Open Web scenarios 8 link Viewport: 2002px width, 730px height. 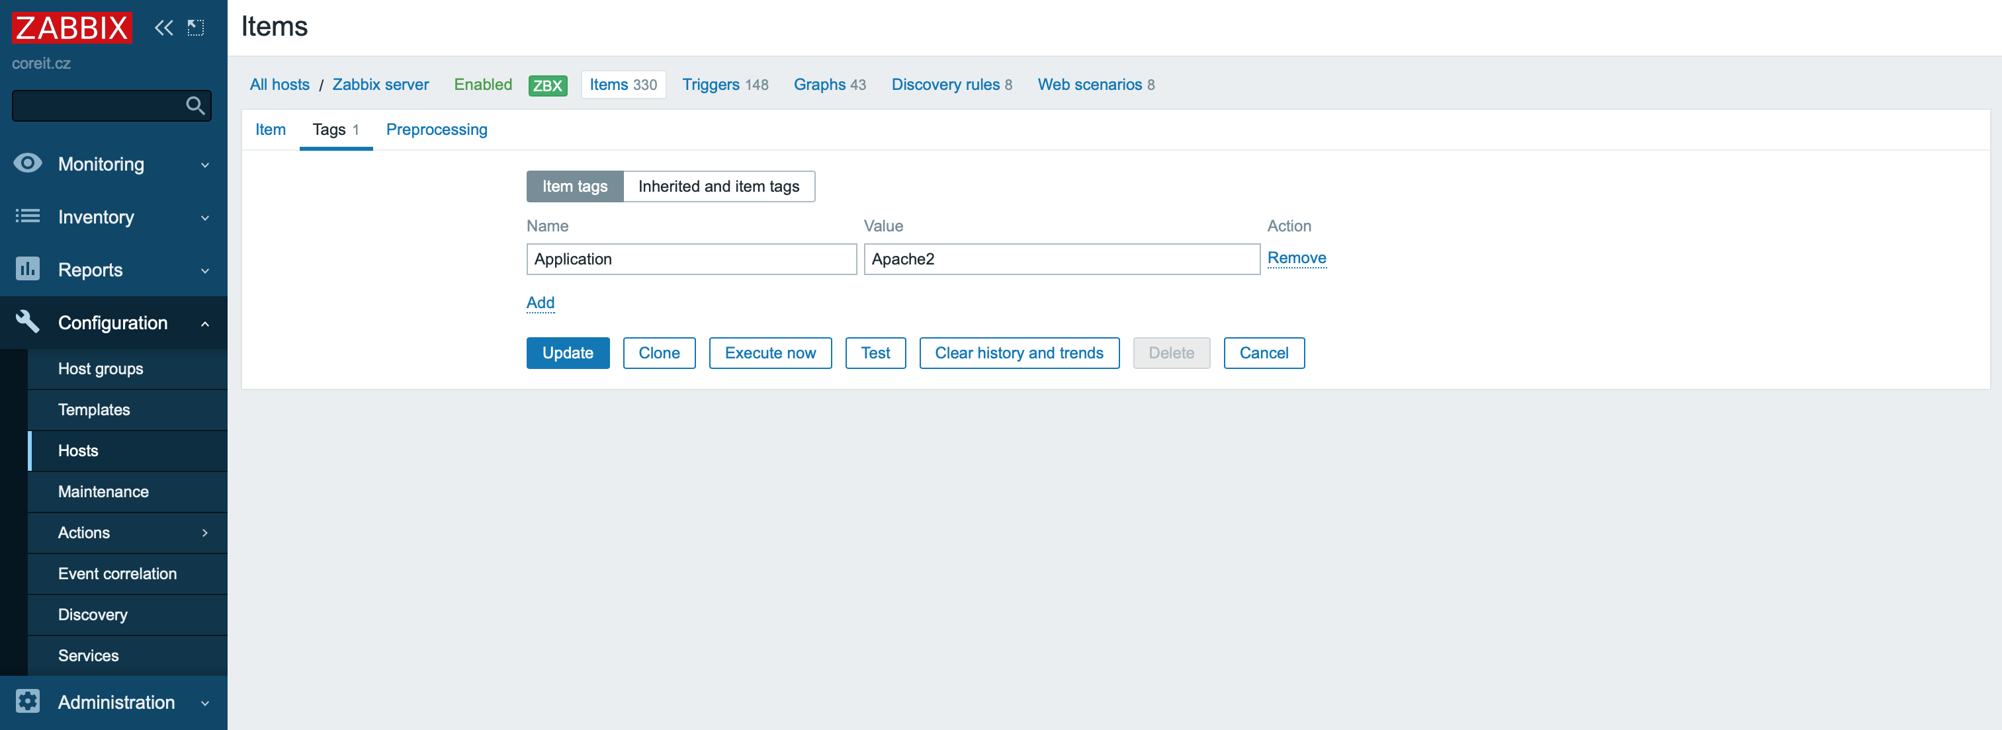(x=1096, y=85)
